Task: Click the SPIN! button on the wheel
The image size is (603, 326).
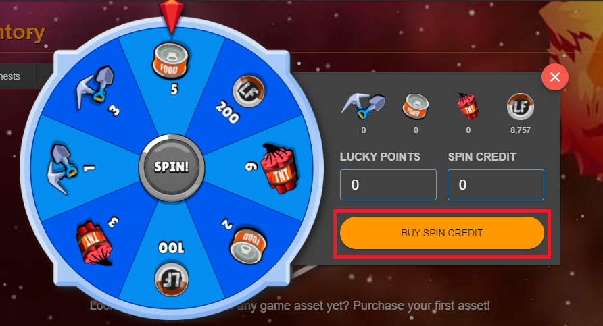Action: tap(172, 167)
